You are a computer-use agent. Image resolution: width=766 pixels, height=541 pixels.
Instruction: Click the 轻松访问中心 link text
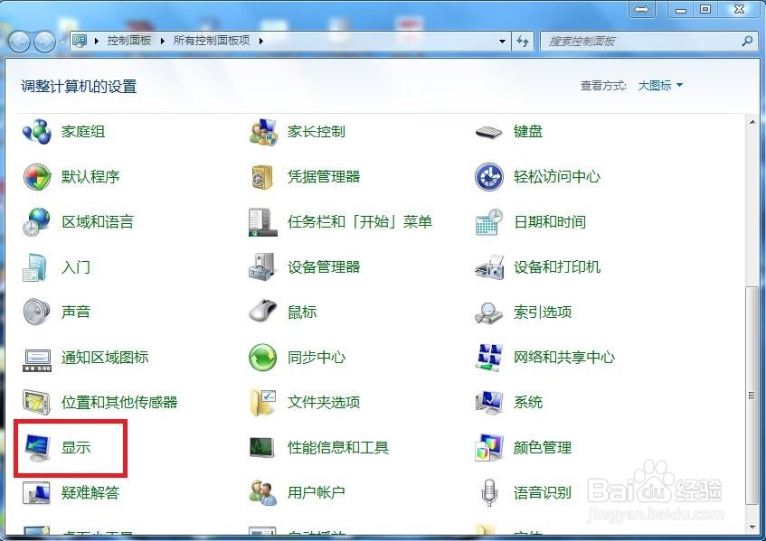tap(557, 177)
